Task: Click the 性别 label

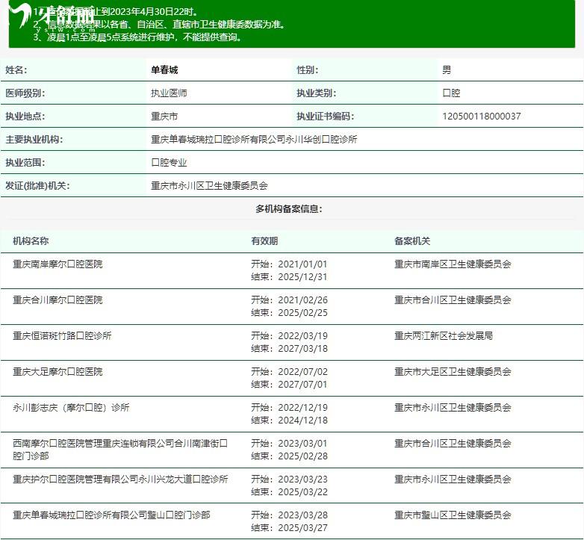Action: (307, 70)
